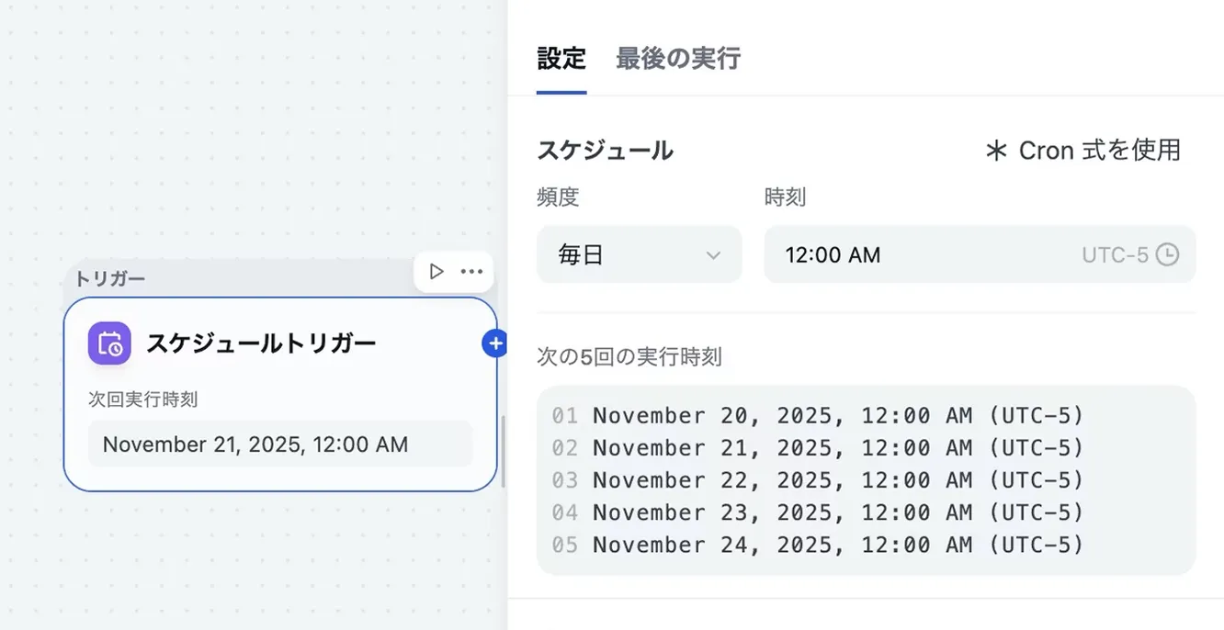Expand the frequency chevron arrow
The image size is (1224, 630).
click(714, 254)
